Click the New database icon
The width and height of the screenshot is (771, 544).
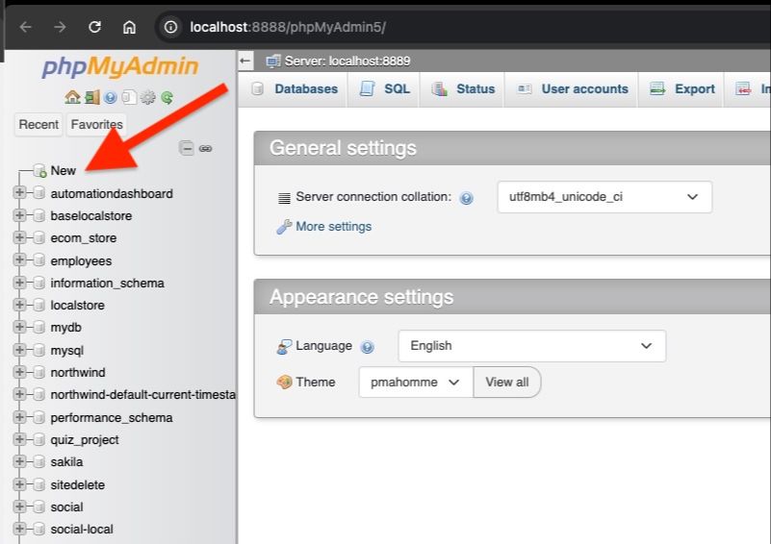point(39,171)
